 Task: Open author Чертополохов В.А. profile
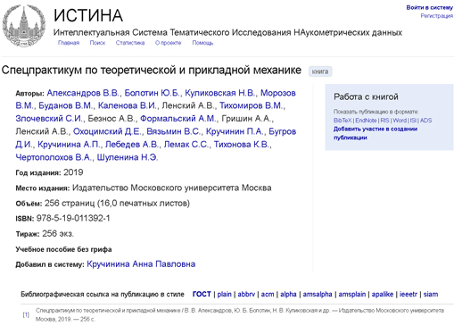pyautogui.click(x=54, y=157)
